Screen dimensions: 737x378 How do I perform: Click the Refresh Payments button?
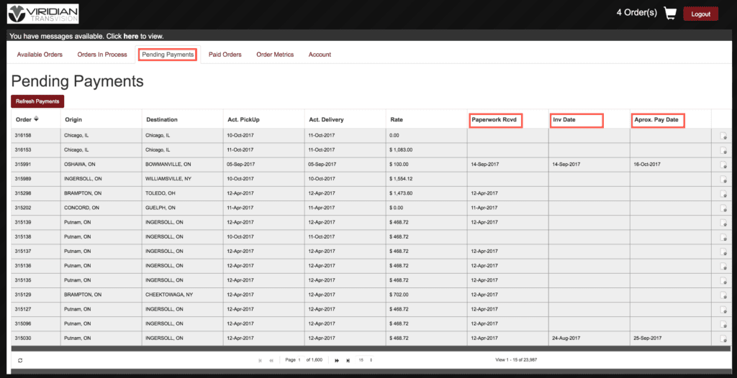pyautogui.click(x=37, y=101)
